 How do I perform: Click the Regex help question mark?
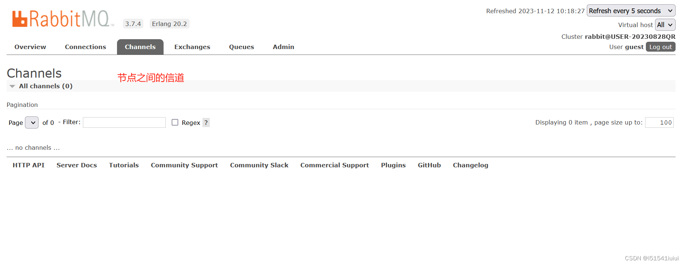coord(206,123)
